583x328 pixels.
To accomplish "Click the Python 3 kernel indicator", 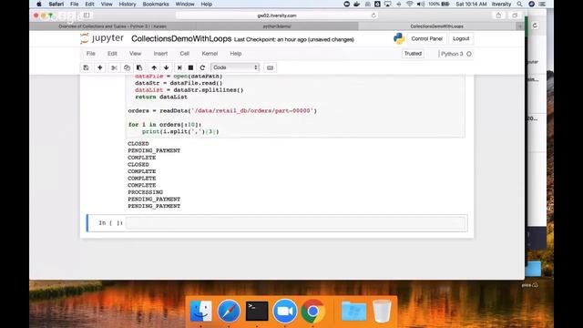I will point(455,54).
